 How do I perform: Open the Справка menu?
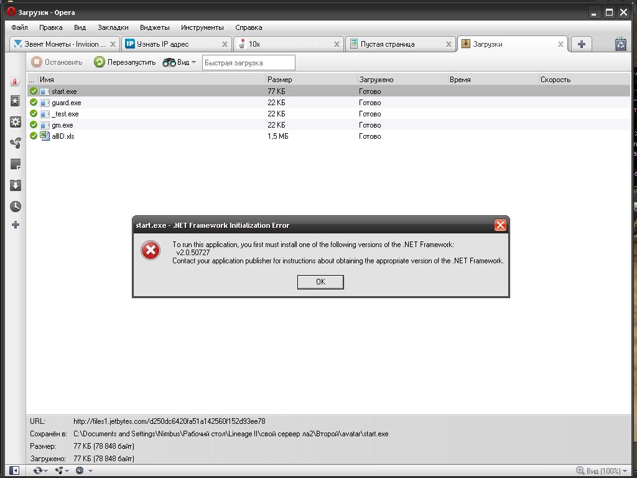point(249,27)
